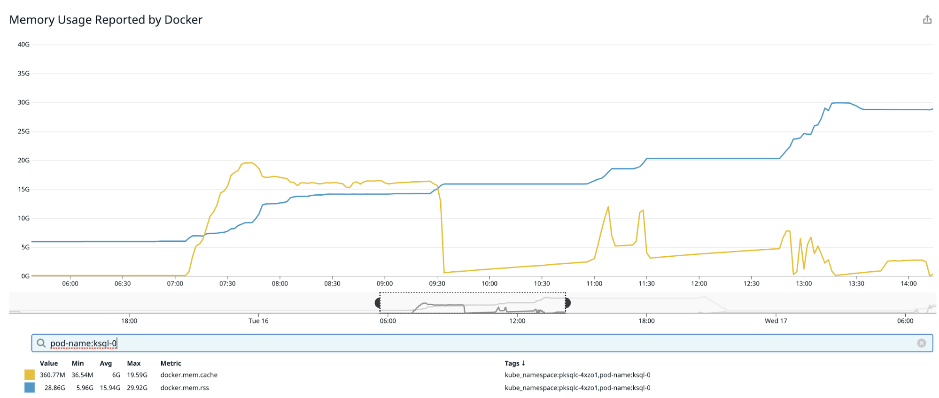The width and height of the screenshot is (939, 398).
Task: Select the docker.mem.rss legend row
Action: coord(185,388)
